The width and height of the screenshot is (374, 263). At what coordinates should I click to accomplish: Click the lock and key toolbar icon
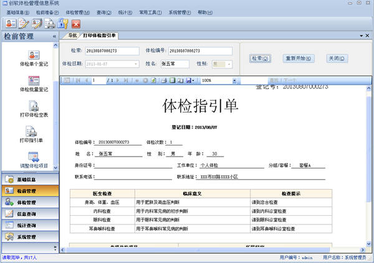tap(62, 24)
